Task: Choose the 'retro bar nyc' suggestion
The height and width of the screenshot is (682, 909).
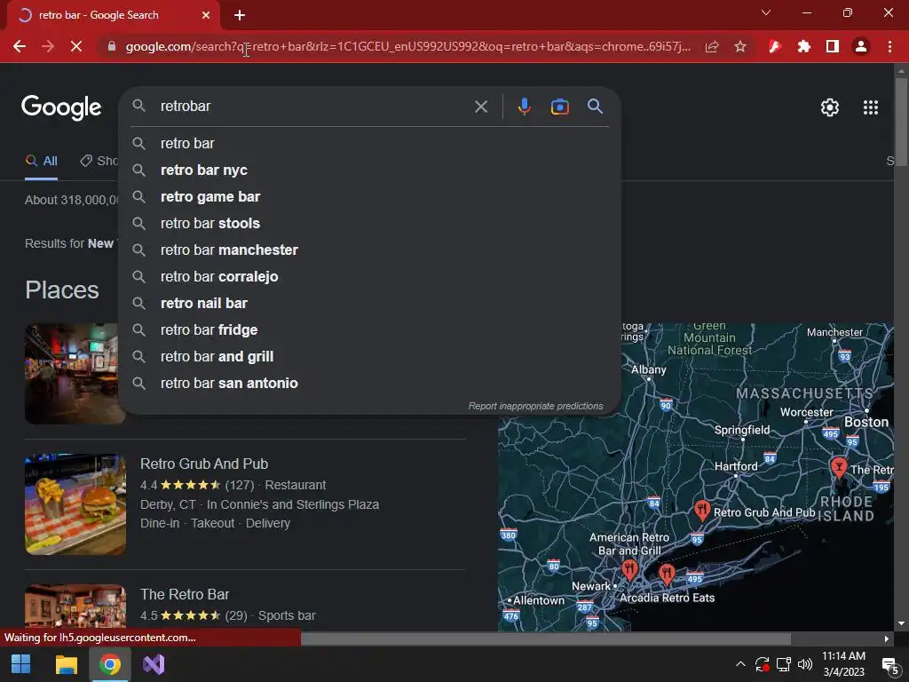Action: pos(369,170)
